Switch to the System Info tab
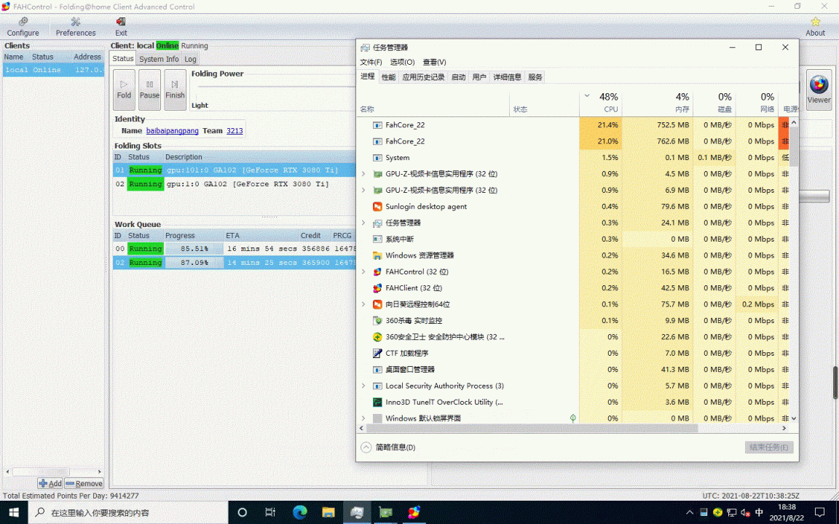839x524 pixels. 159,60
